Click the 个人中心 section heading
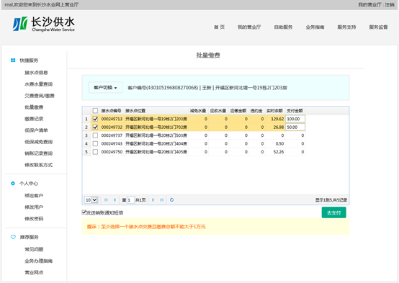The height and width of the screenshot is (283, 399). click(x=29, y=183)
